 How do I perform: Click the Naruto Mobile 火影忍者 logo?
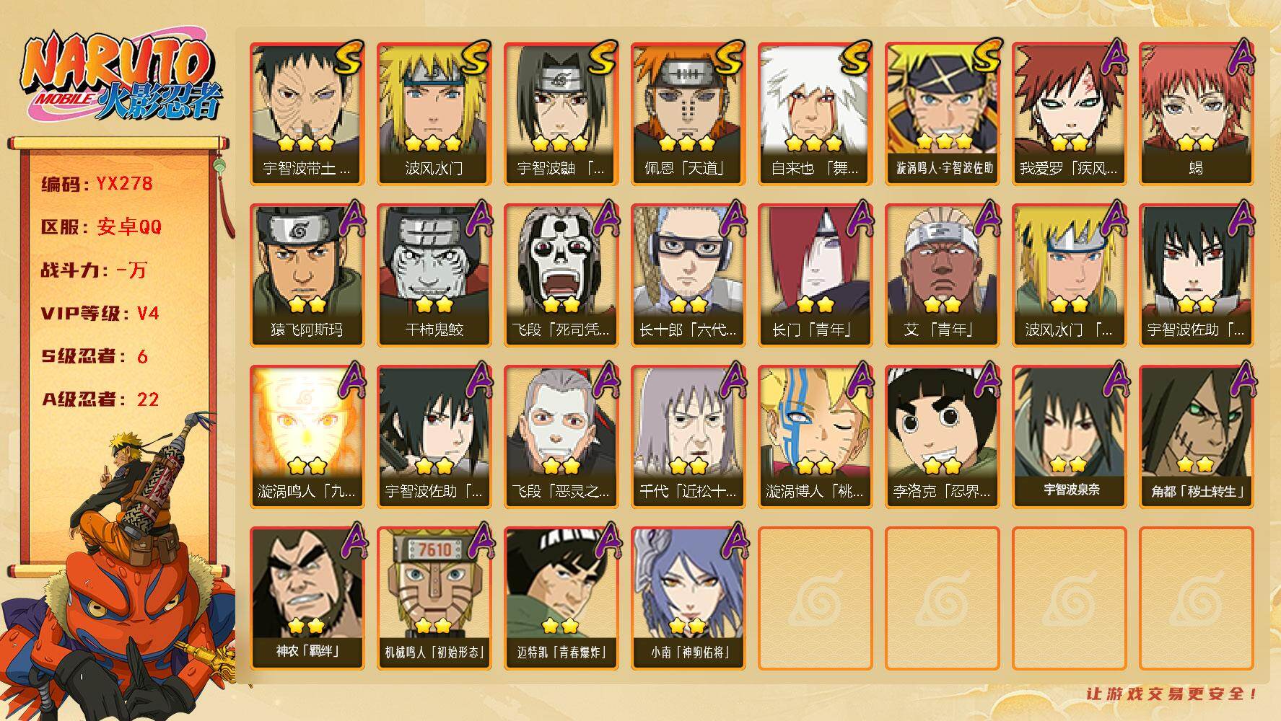[x=120, y=77]
